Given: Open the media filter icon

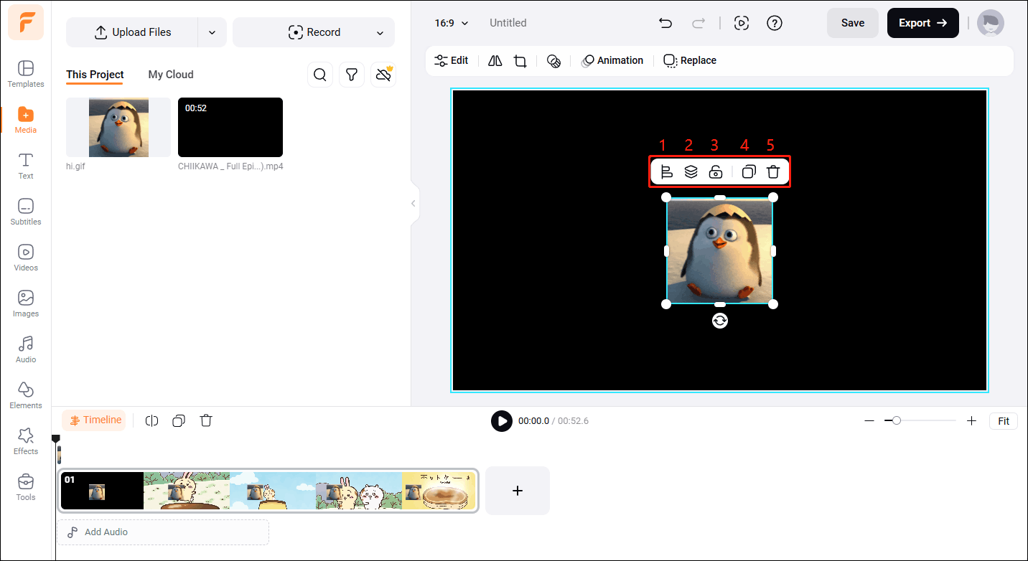Looking at the screenshot, I should 352,75.
